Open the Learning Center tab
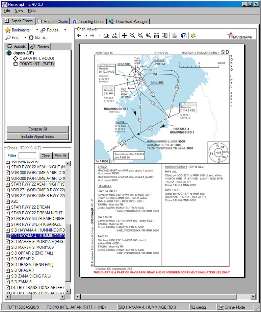This screenshot has height=312, width=261. [x=88, y=22]
